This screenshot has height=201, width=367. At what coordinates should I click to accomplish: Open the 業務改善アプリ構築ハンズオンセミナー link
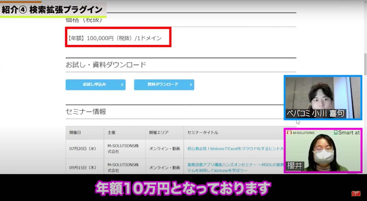pyautogui.click(x=235, y=165)
